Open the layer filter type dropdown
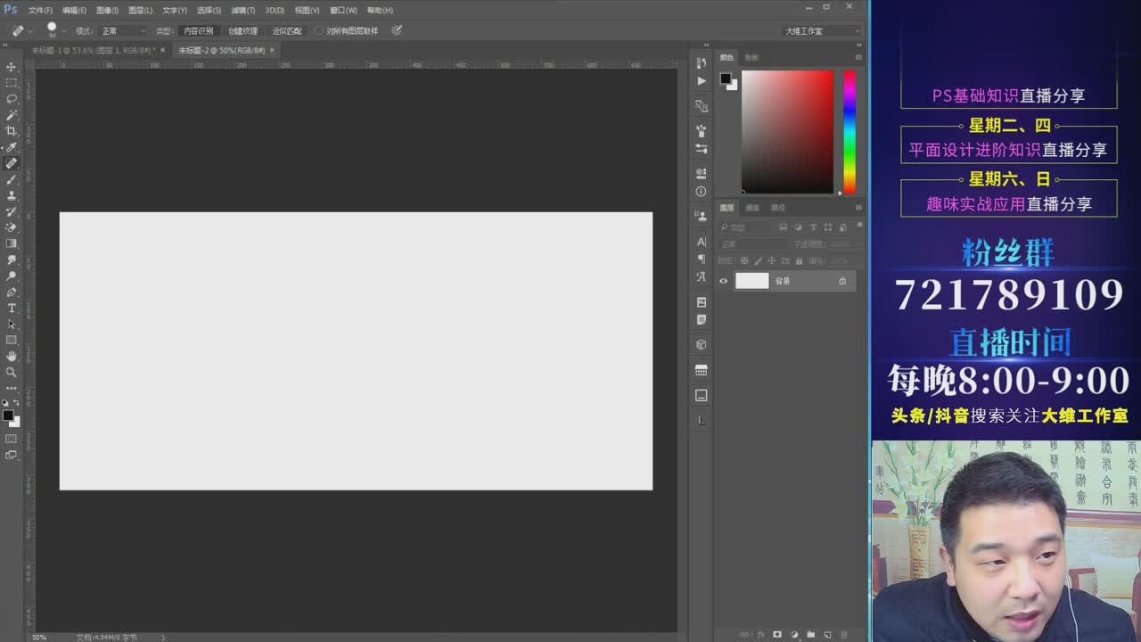 coord(747,227)
